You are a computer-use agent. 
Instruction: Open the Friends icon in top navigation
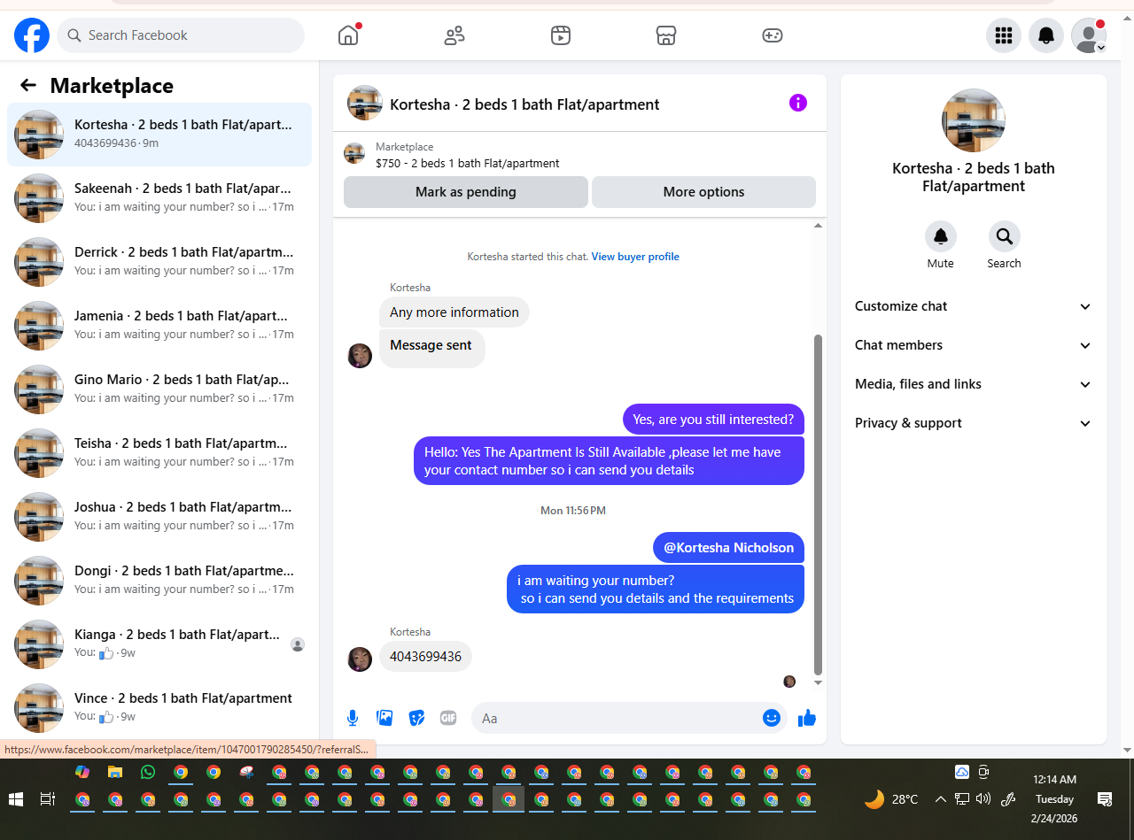click(x=454, y=35)
